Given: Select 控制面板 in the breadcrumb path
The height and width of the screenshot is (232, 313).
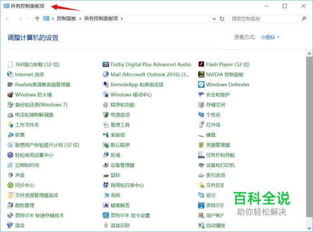Looking at the screenshot, I should pyautogui.click(x=66, y=19).
